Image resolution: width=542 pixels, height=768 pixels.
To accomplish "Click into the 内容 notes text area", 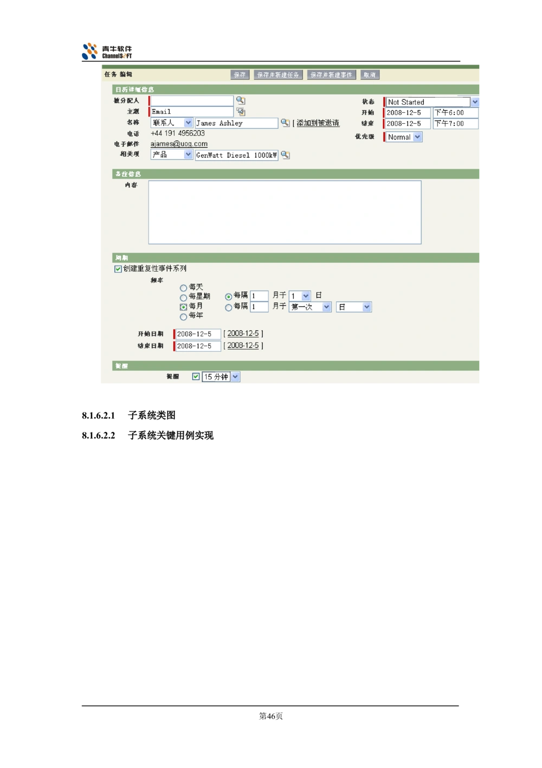I will (x=285, y=212).
